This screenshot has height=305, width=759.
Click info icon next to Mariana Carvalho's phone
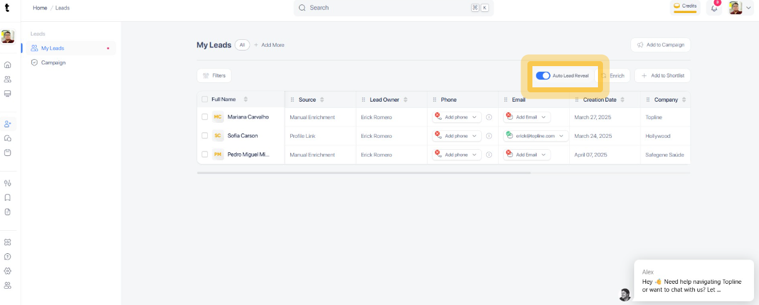click(x=489, y=117)
